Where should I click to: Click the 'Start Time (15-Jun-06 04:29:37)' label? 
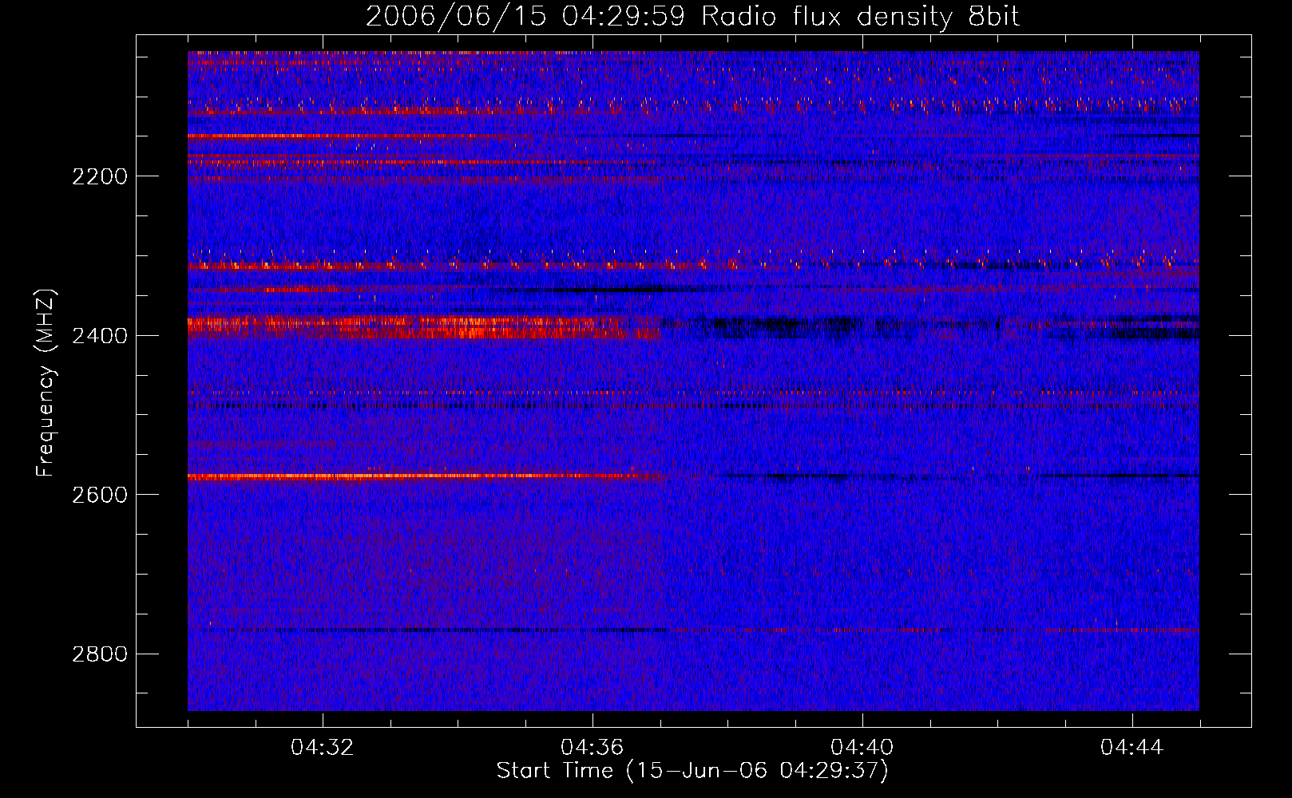pyautogui.click(x=692, y=771)
